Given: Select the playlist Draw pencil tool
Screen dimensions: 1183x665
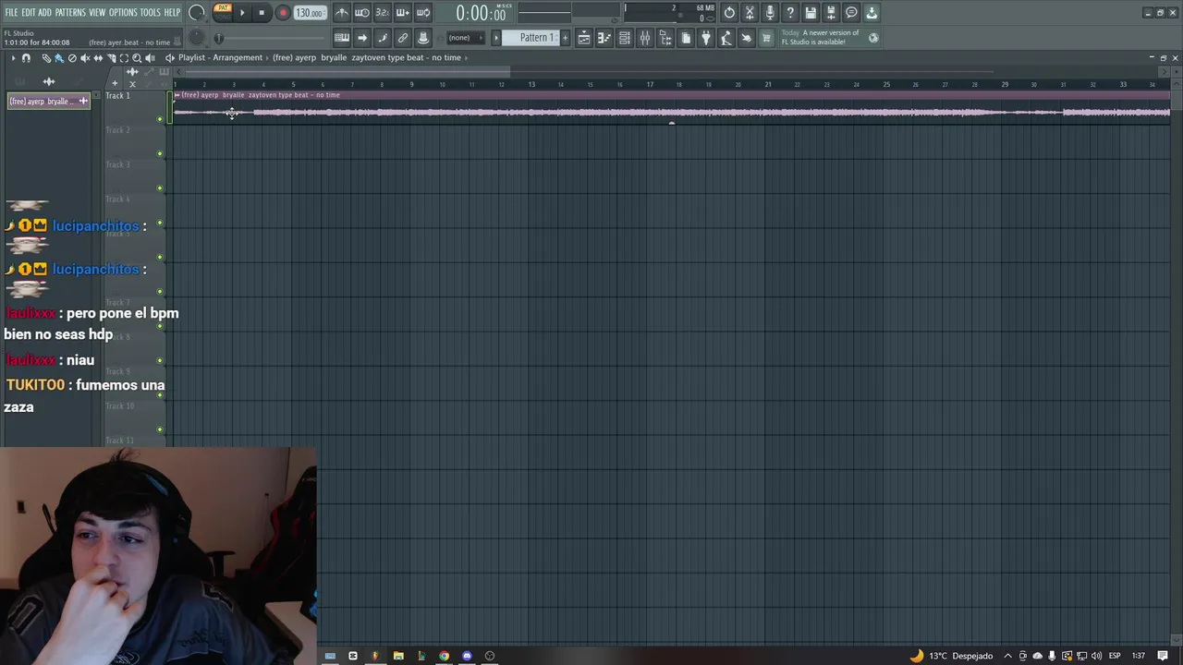Looking at the screenshot, I should (x=46, y=58).
